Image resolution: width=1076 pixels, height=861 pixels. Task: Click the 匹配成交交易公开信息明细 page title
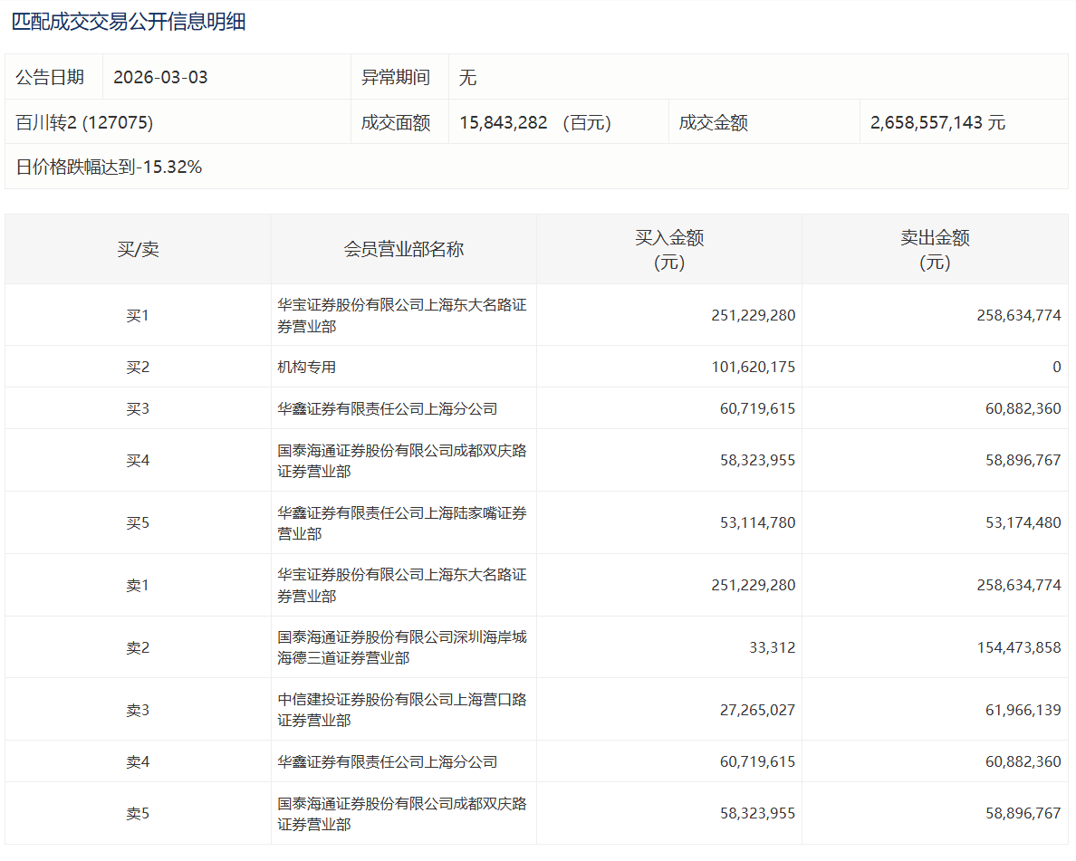[x=129, y=23]
